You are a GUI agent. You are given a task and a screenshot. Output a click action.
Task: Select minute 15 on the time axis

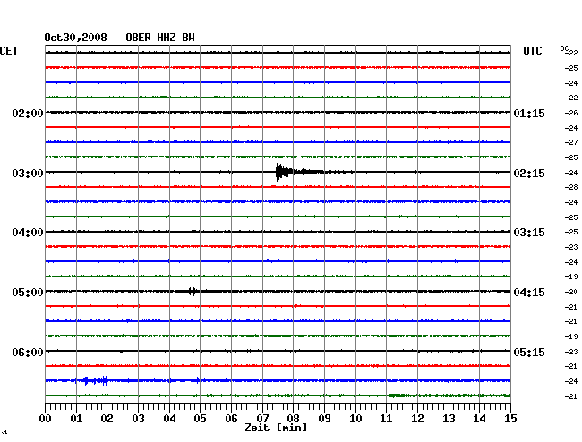coord(510,418)
